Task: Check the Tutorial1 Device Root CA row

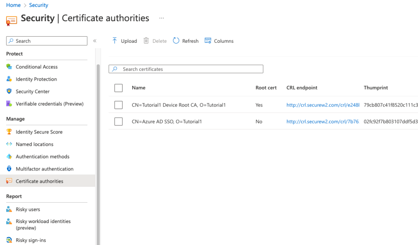Action: 118,105
